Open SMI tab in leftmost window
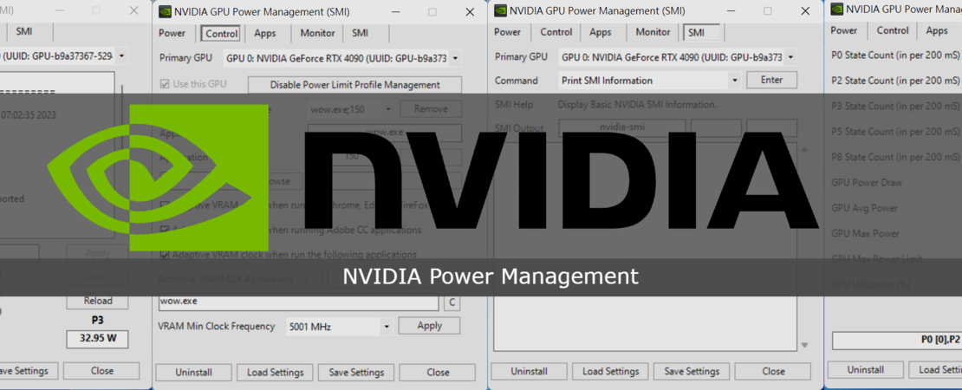Viewport: 962px width, 390px height. tap(24, 31)
